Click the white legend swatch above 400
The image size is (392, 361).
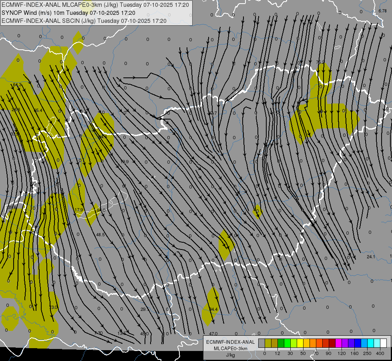384,343
